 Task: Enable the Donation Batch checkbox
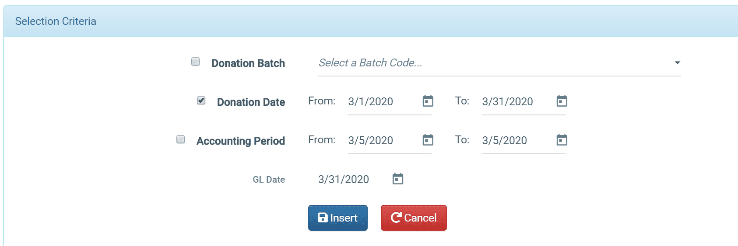point(196,62)
